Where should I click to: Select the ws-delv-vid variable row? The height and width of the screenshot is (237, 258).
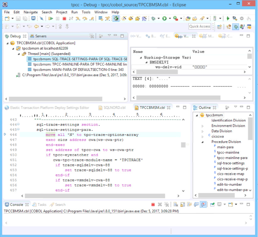click(x=189, y=67)
